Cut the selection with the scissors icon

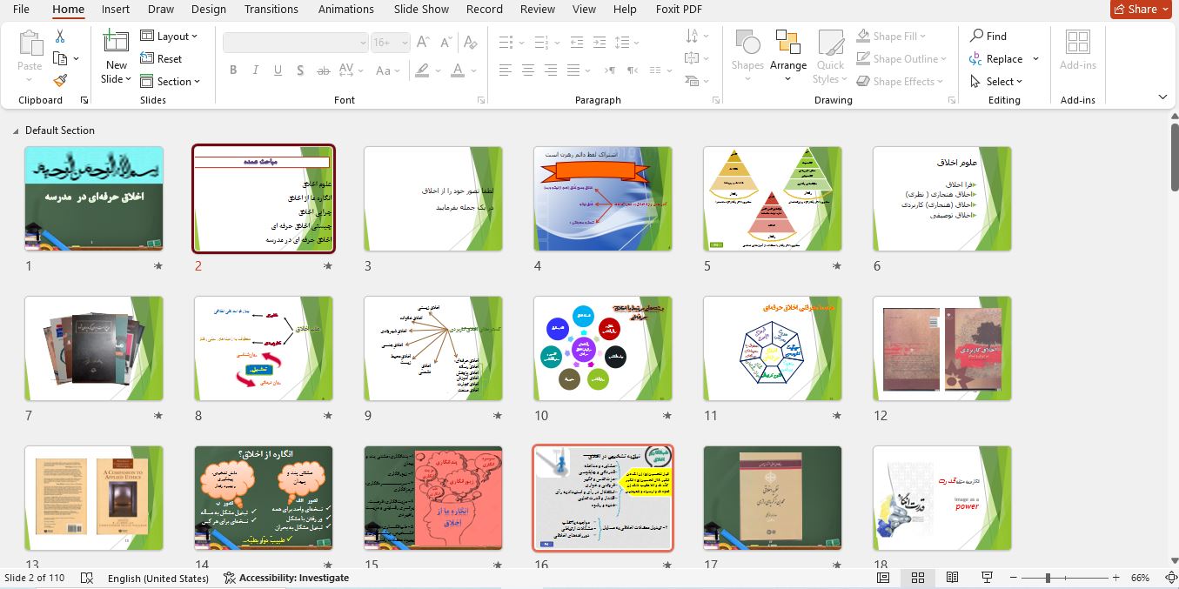coord(60,37)
